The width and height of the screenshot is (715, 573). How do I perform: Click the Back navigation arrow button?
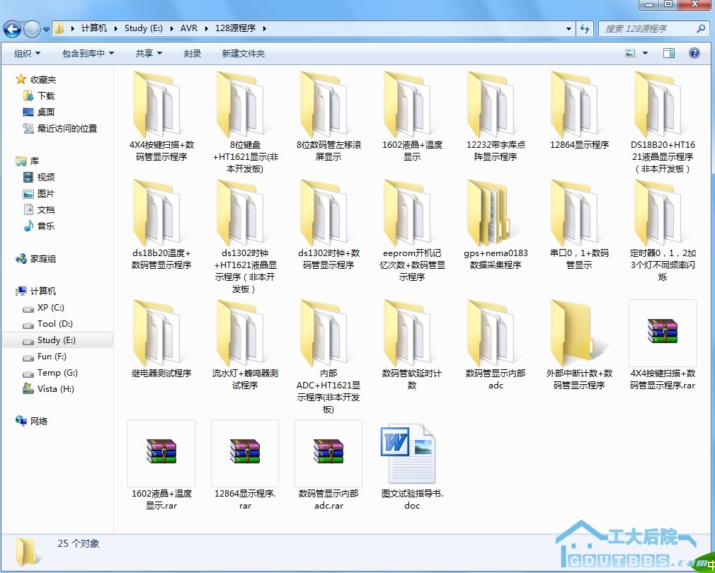(12, 29)
